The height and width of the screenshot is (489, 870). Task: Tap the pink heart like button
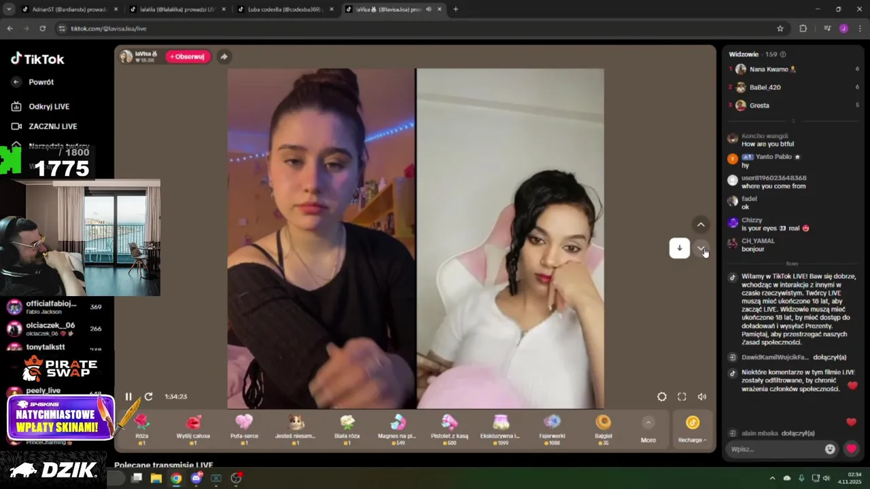(x=851, y=449)
